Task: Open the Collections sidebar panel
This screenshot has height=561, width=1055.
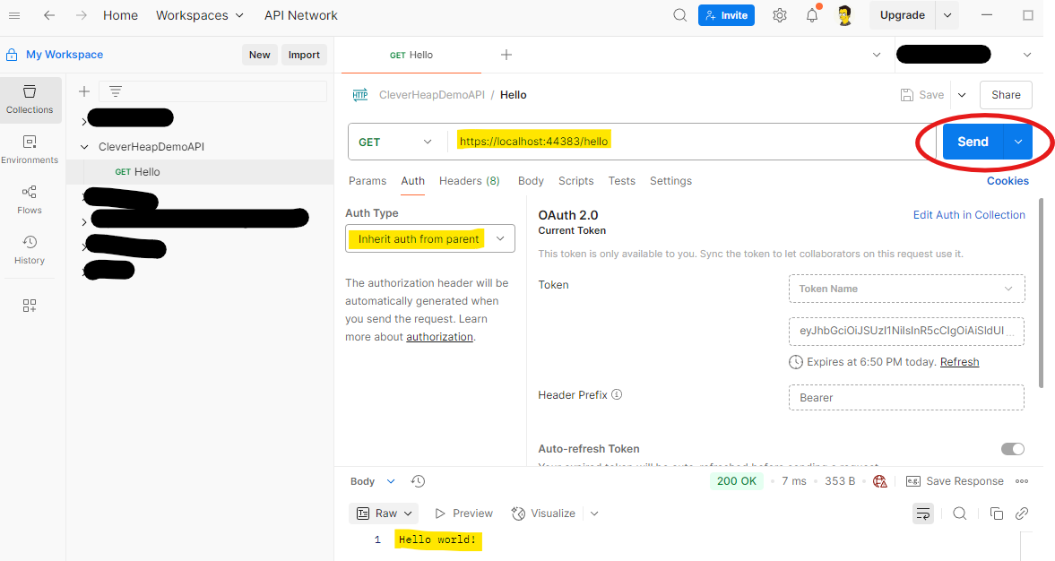Action: pos(30,99)
